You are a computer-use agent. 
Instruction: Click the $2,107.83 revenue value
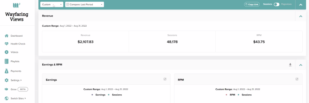pyautogui.click(x=85, y=42)
